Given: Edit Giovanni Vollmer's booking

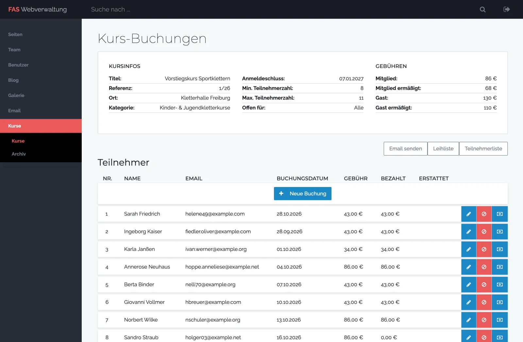Looking at the screenshot, I should pyautogui.click(x=469, y=302).
